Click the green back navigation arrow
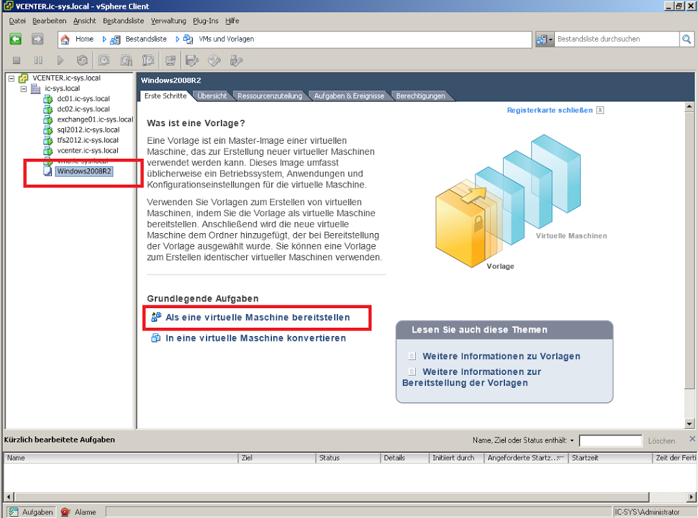 coord(15,39)
